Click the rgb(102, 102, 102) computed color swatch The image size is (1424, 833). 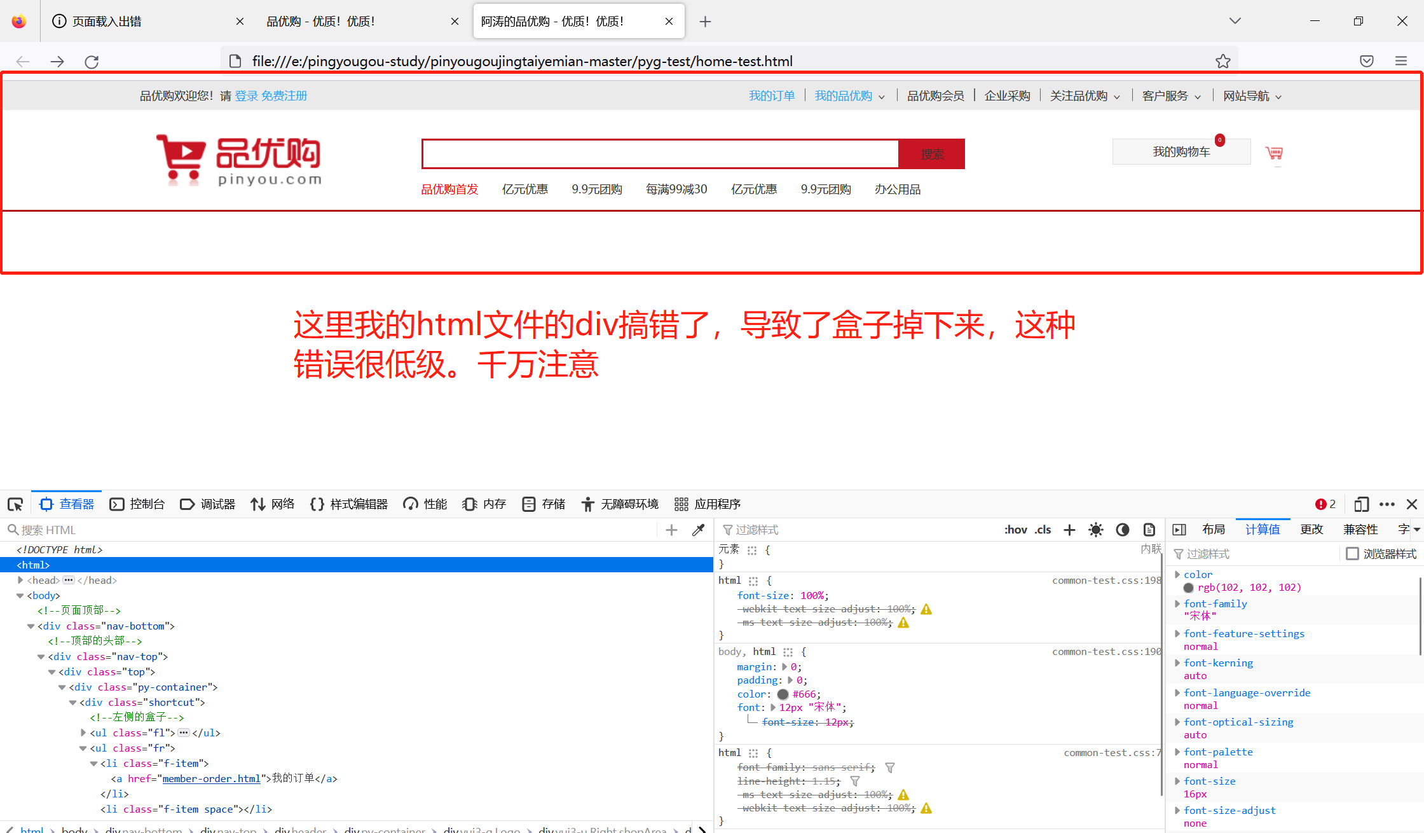(x=1189, y=588)
